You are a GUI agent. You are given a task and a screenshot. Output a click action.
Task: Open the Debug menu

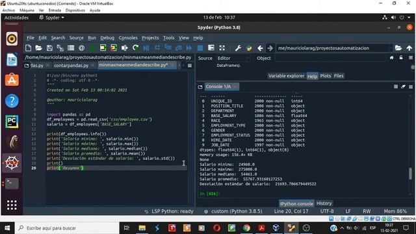(107, 38)
